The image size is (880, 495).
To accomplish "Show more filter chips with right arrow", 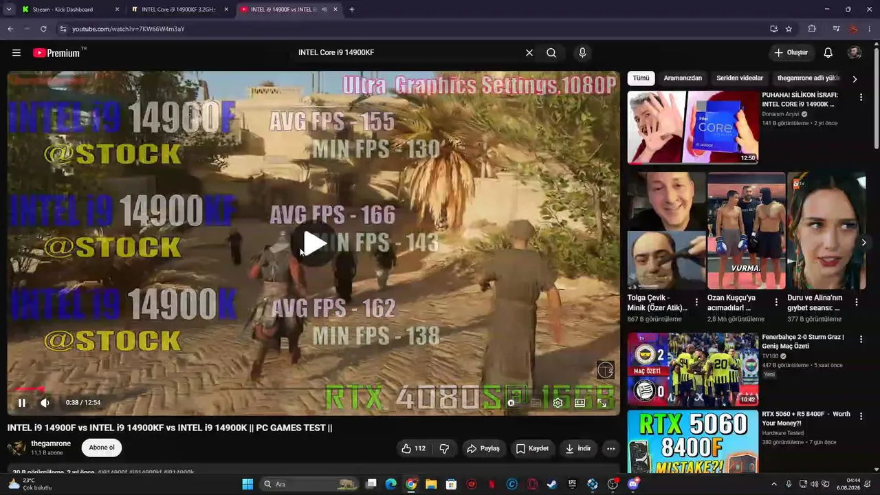I will [855, 79].
